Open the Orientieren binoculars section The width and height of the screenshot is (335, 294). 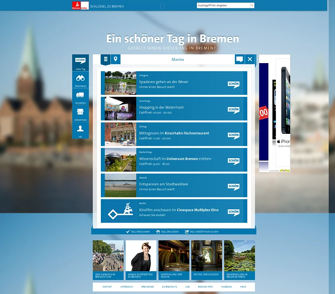coord(80,80)
